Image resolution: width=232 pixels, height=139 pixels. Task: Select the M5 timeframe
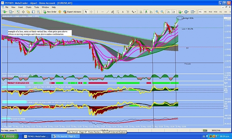click(x=205, y=12)
